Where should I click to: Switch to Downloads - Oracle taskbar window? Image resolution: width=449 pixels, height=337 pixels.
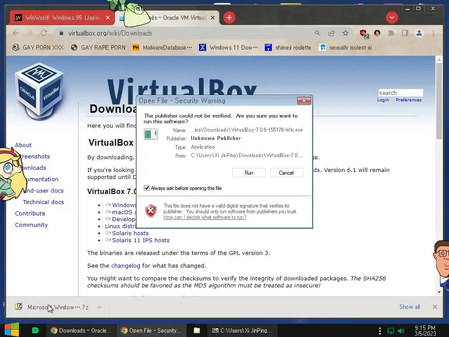point(81,330)
